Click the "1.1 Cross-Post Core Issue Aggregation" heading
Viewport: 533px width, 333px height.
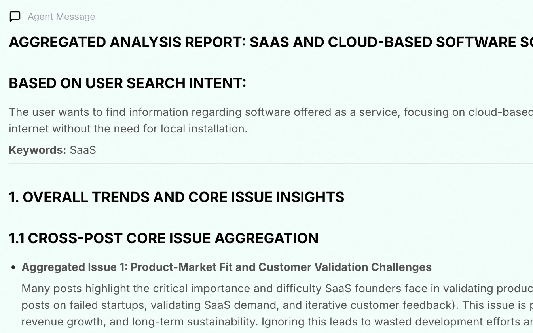163,238
